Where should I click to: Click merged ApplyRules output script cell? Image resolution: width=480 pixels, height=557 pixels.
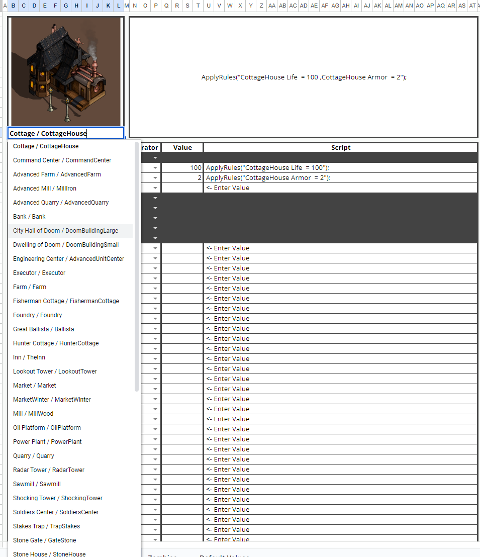pyautogui.click(x=304, y=77)
